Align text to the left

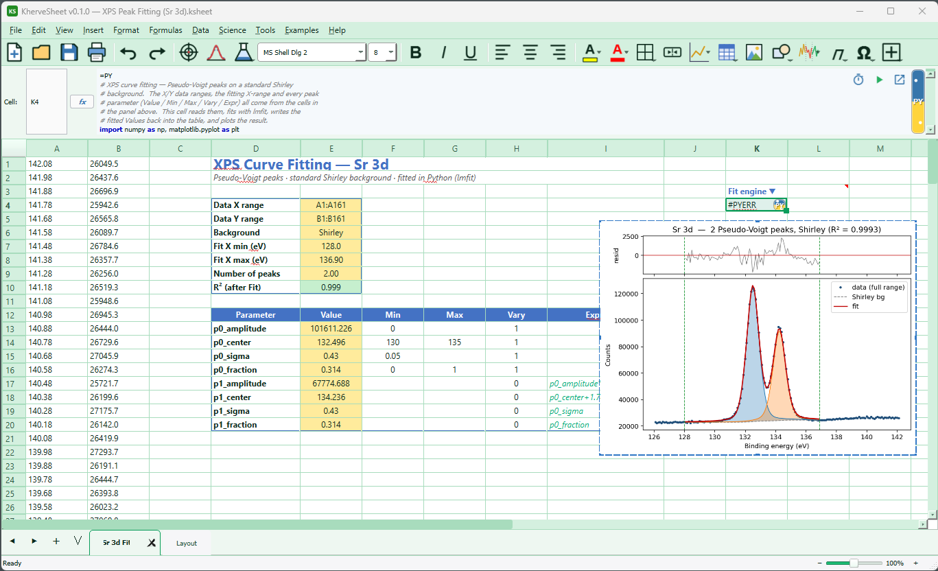tap(503, 53)
